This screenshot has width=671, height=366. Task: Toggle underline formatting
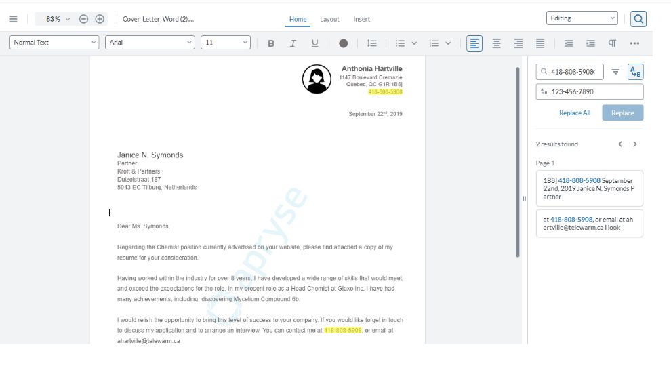coord(315,43)
